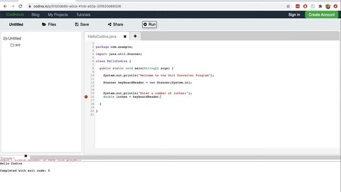Close the HelloCodiva.java tab
Image resolution: width=341 pixels, height=192 pixels.
[x=125, y=36]
